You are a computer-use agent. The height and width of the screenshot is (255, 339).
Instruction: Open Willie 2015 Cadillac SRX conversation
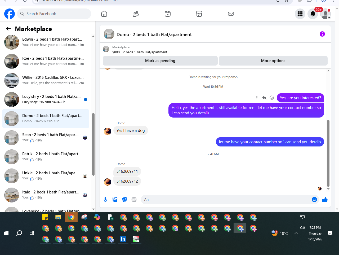[x=46, y=80]
